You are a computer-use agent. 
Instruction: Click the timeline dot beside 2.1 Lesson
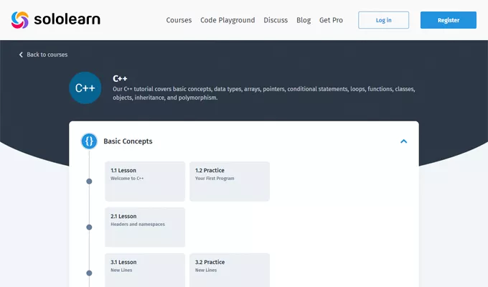coord(89,227)
